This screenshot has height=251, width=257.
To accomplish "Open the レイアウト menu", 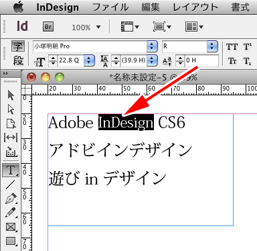I will (195, 7).
